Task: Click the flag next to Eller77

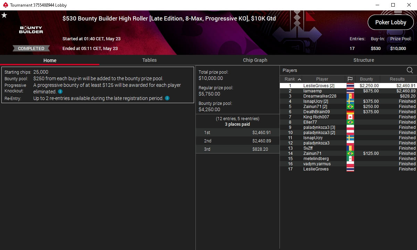Action: coord(350,122)
